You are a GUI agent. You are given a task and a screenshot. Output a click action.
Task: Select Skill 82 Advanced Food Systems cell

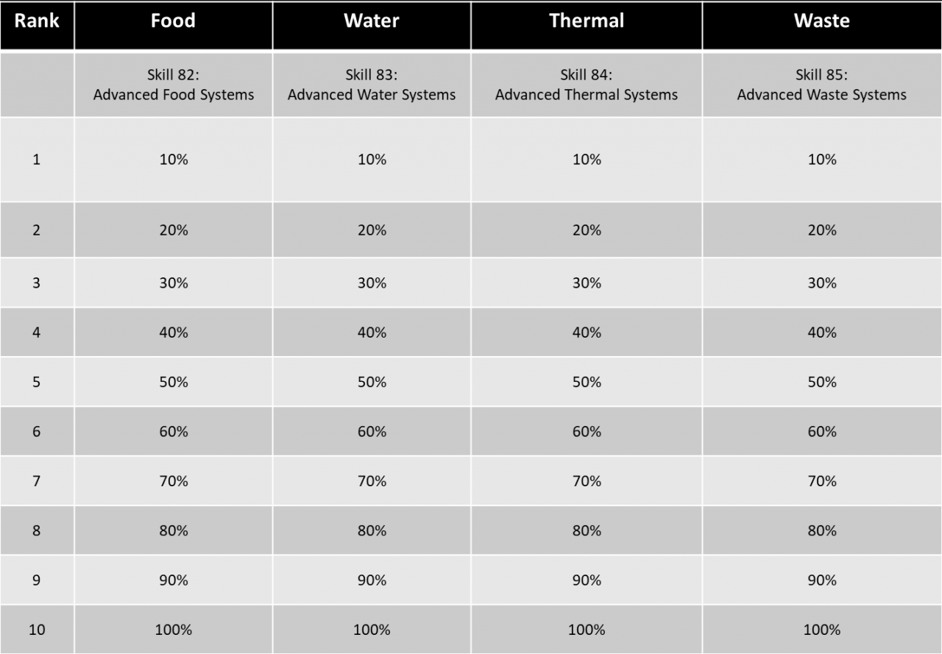[173, 85]
